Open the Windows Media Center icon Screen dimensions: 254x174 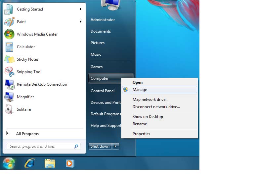point(9,34)
